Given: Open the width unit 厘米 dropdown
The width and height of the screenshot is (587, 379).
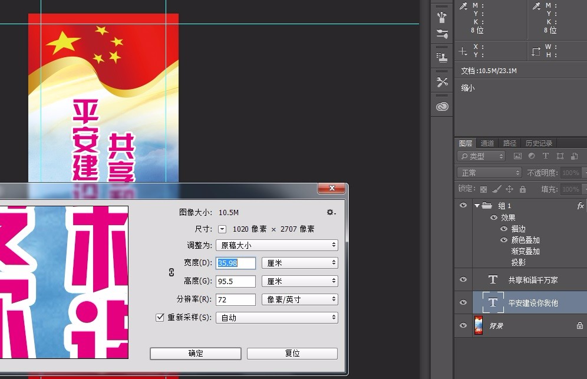Looking at the screenshot, I should click(x=300, y=263).
